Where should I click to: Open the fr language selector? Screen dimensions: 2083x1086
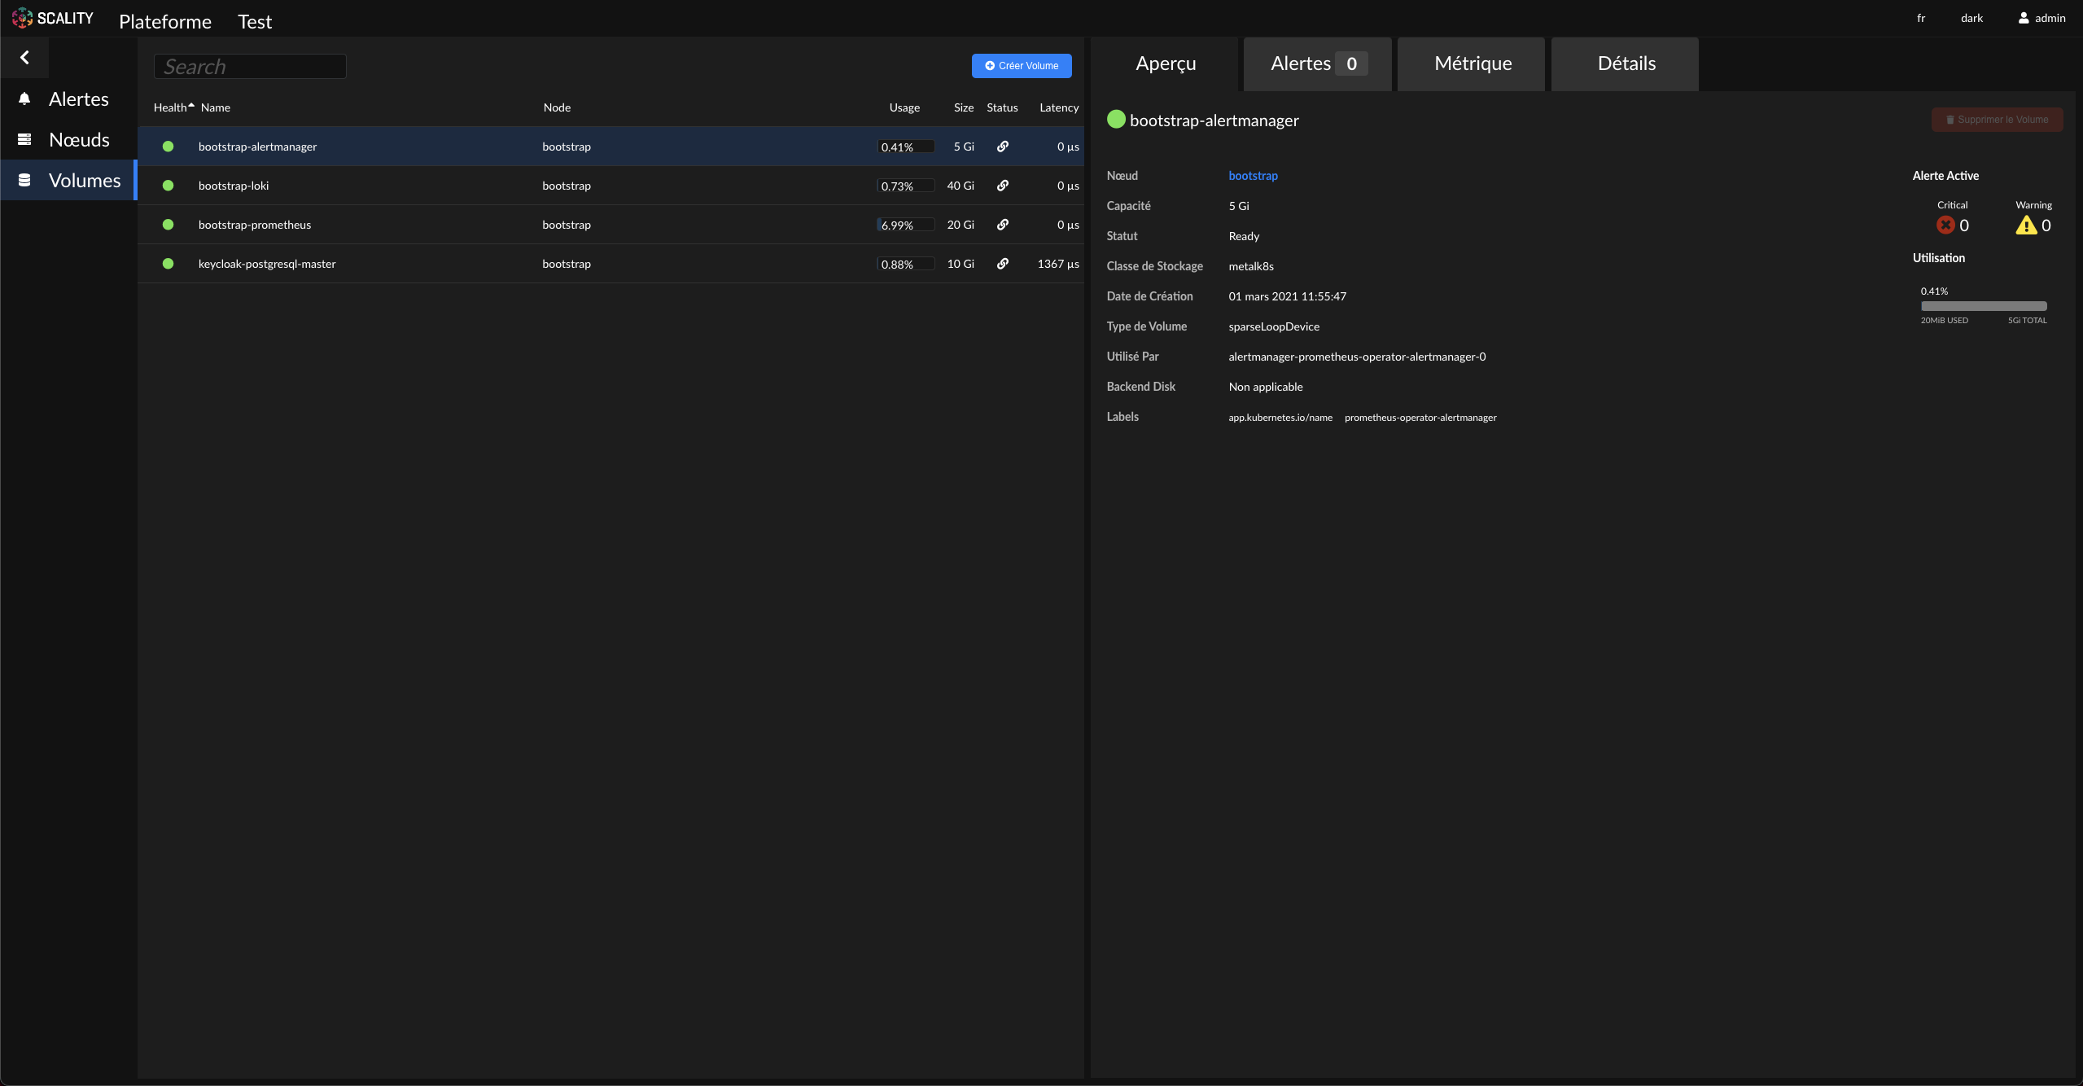pos(1920,18)
